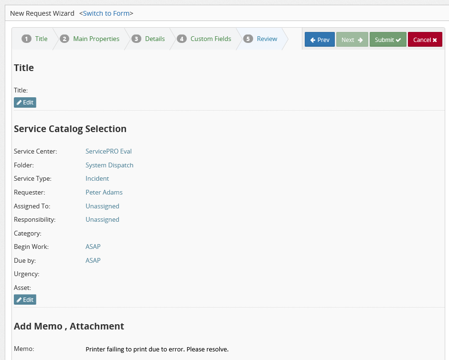
Task: Click the Prev button with left arrow
Action: coord(320,40)
